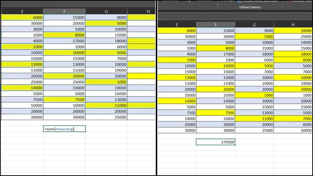
Task: Select column G header in left spreadsheet
Action: [x=106, y=11]
